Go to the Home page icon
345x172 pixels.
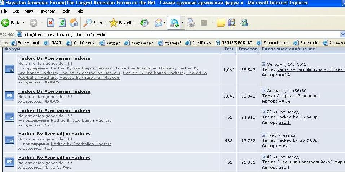pyautogui.click(x=74, y=23)
